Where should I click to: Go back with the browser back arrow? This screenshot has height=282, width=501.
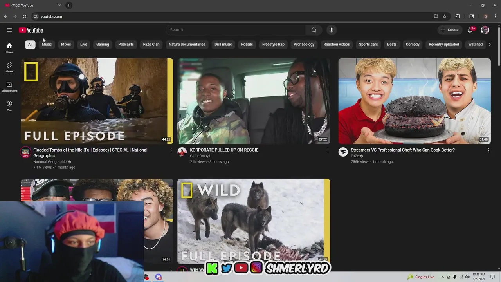[6, 16]
